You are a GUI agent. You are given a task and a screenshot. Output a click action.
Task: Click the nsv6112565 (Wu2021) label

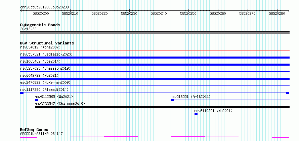click(54, 97)
